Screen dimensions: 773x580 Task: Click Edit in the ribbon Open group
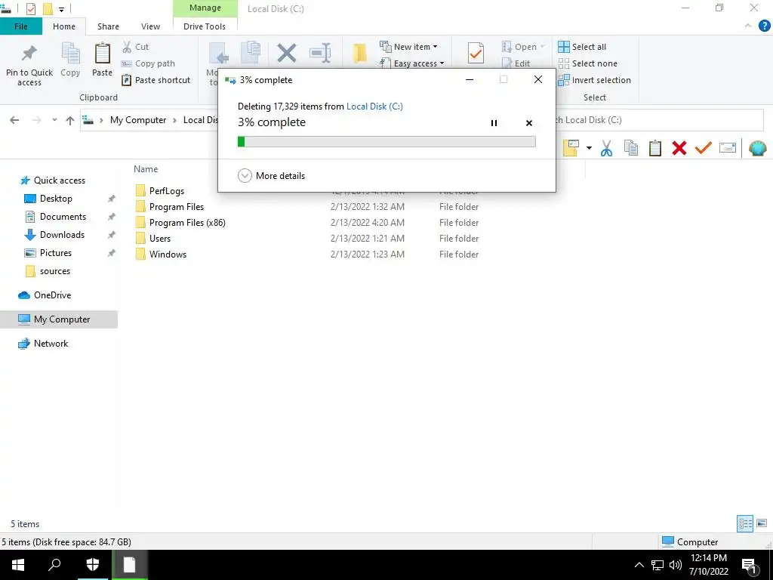tap(516, 63)
